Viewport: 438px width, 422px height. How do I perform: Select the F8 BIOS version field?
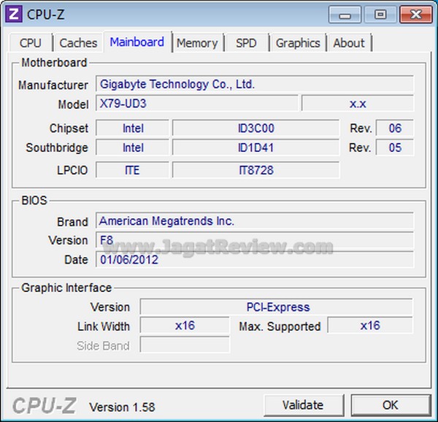tap(255, 240)
